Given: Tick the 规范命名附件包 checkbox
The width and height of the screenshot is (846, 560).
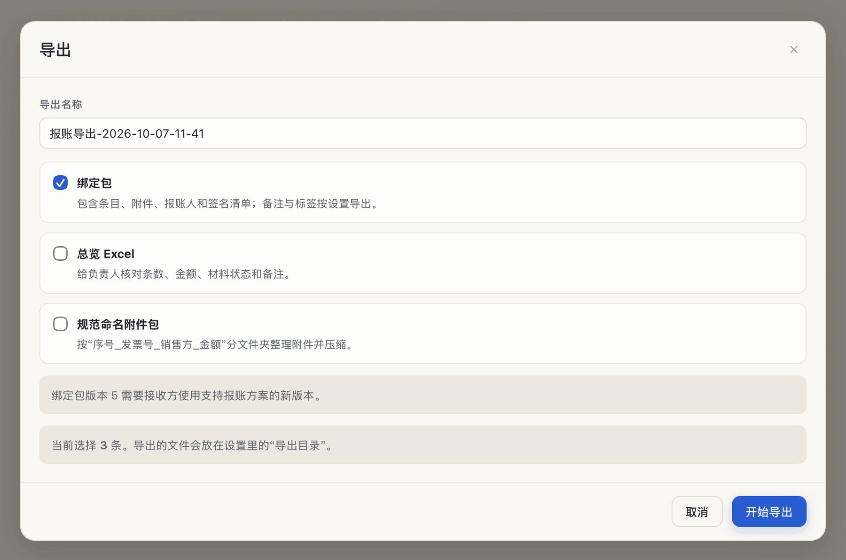Looking at the screenshot, I should [x=60, y=324].
